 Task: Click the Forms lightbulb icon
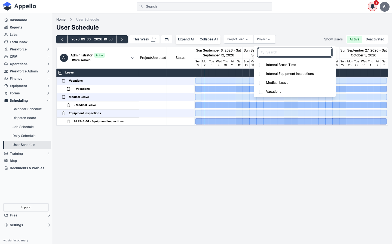click(x=6, y=93)
